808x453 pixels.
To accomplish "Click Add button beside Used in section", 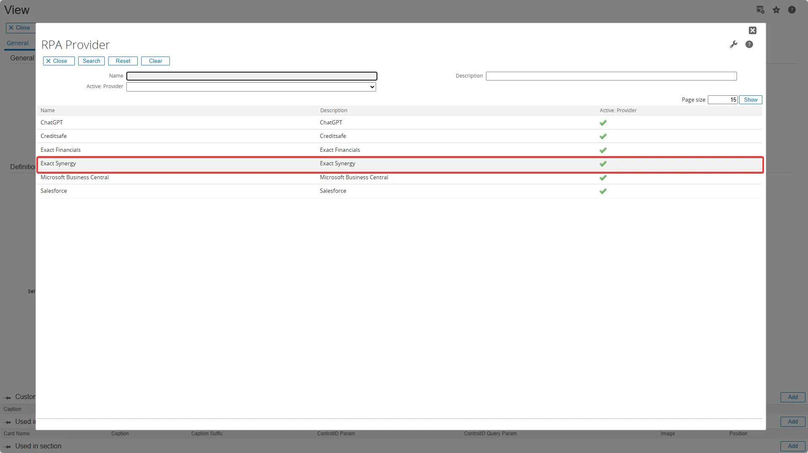I will 793,446.
